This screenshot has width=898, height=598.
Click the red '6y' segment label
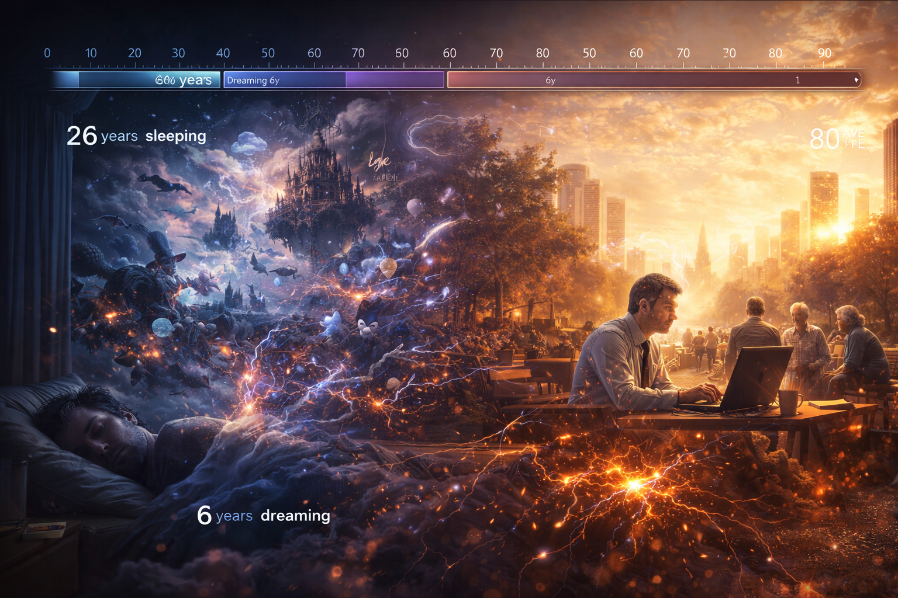[550, 81]
